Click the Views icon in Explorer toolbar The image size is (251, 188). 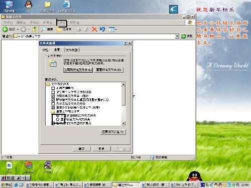[111, 30]
